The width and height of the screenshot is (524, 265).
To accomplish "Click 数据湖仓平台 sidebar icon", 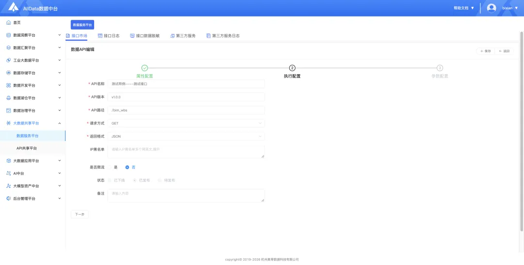I will (x=9, y=98).
